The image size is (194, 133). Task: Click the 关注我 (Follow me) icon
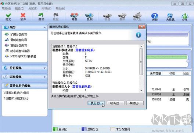click(x=170, y=17)
